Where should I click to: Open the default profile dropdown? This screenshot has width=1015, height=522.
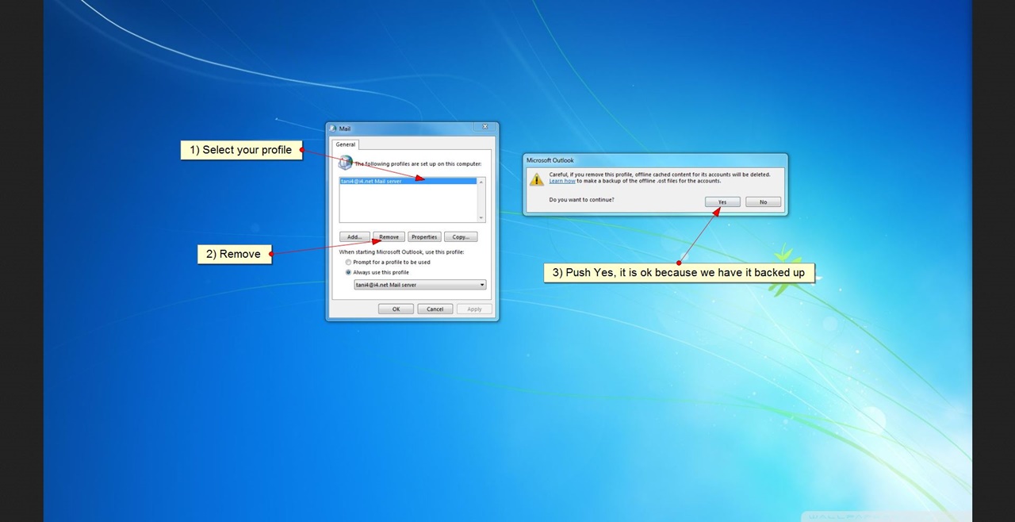click(420, 285)
